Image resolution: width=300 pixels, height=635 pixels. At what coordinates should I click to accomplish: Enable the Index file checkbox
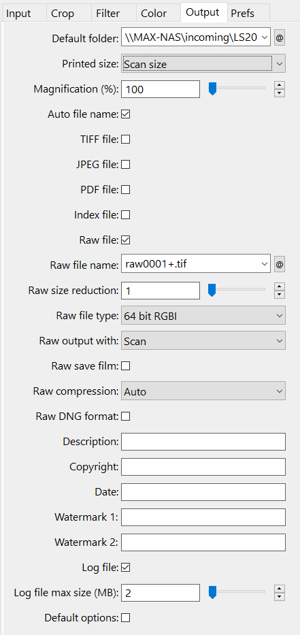[125, 214]
